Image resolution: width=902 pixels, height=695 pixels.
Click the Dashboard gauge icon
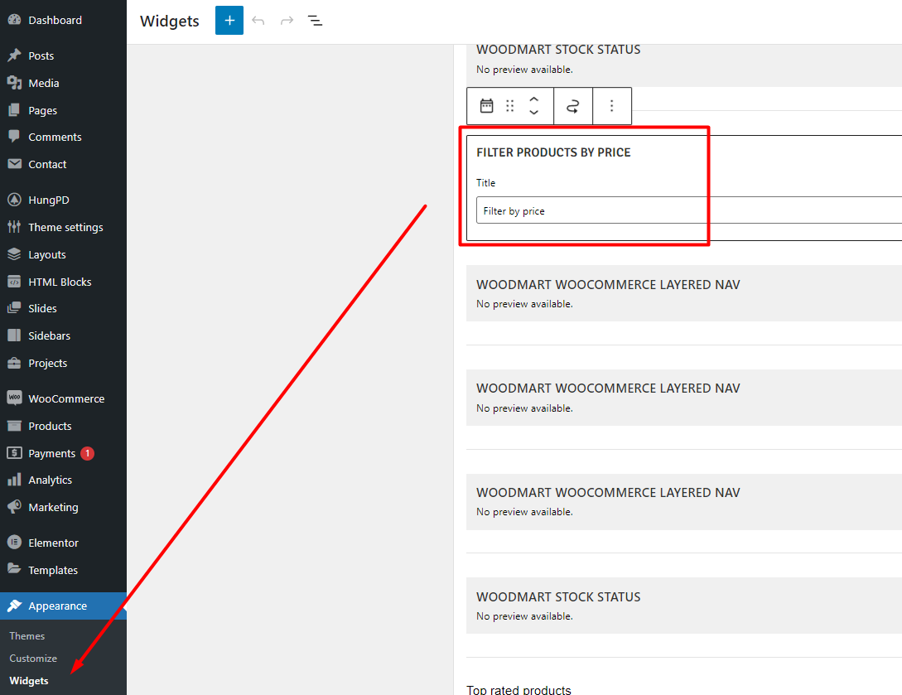pos(14,20)
